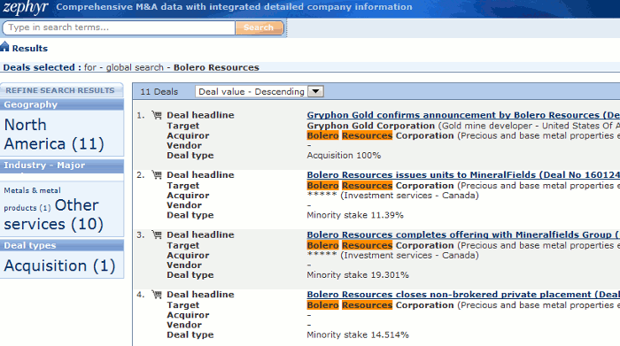Add deal 1 Gryphon Gold to cart
Image resolution: width=620 pixels, height=346 pixels.
(157, 115)
